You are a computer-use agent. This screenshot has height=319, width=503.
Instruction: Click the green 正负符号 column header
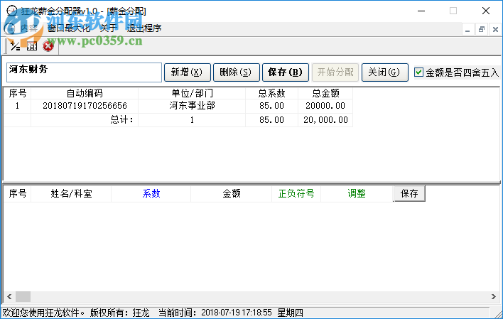[x=296, y=193]
